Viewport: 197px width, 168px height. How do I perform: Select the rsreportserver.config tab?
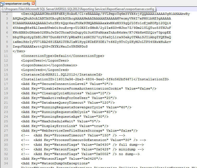point(18,4)
